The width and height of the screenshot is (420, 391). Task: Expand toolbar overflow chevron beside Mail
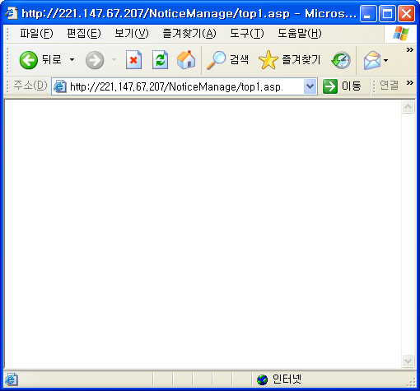tap(410, 50)
